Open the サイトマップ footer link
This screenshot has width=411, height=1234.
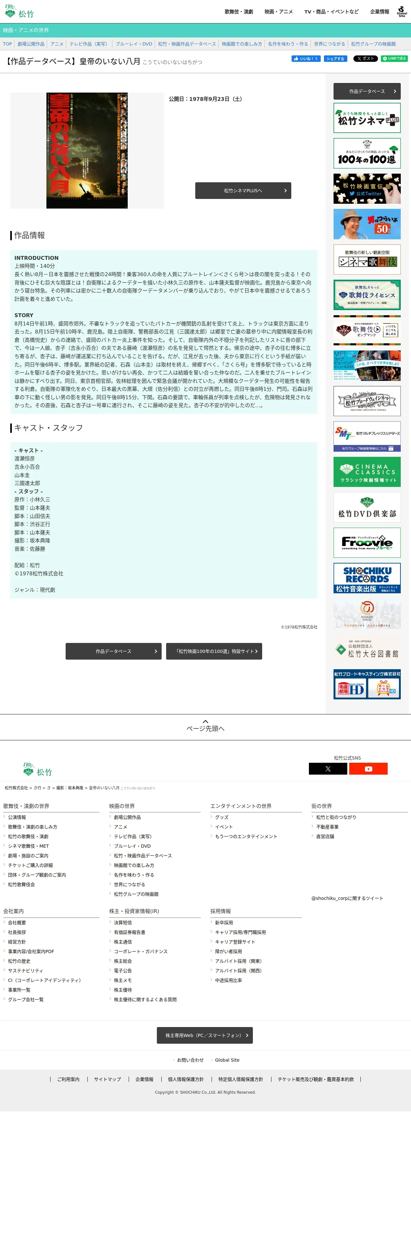tap(108, 1080)
